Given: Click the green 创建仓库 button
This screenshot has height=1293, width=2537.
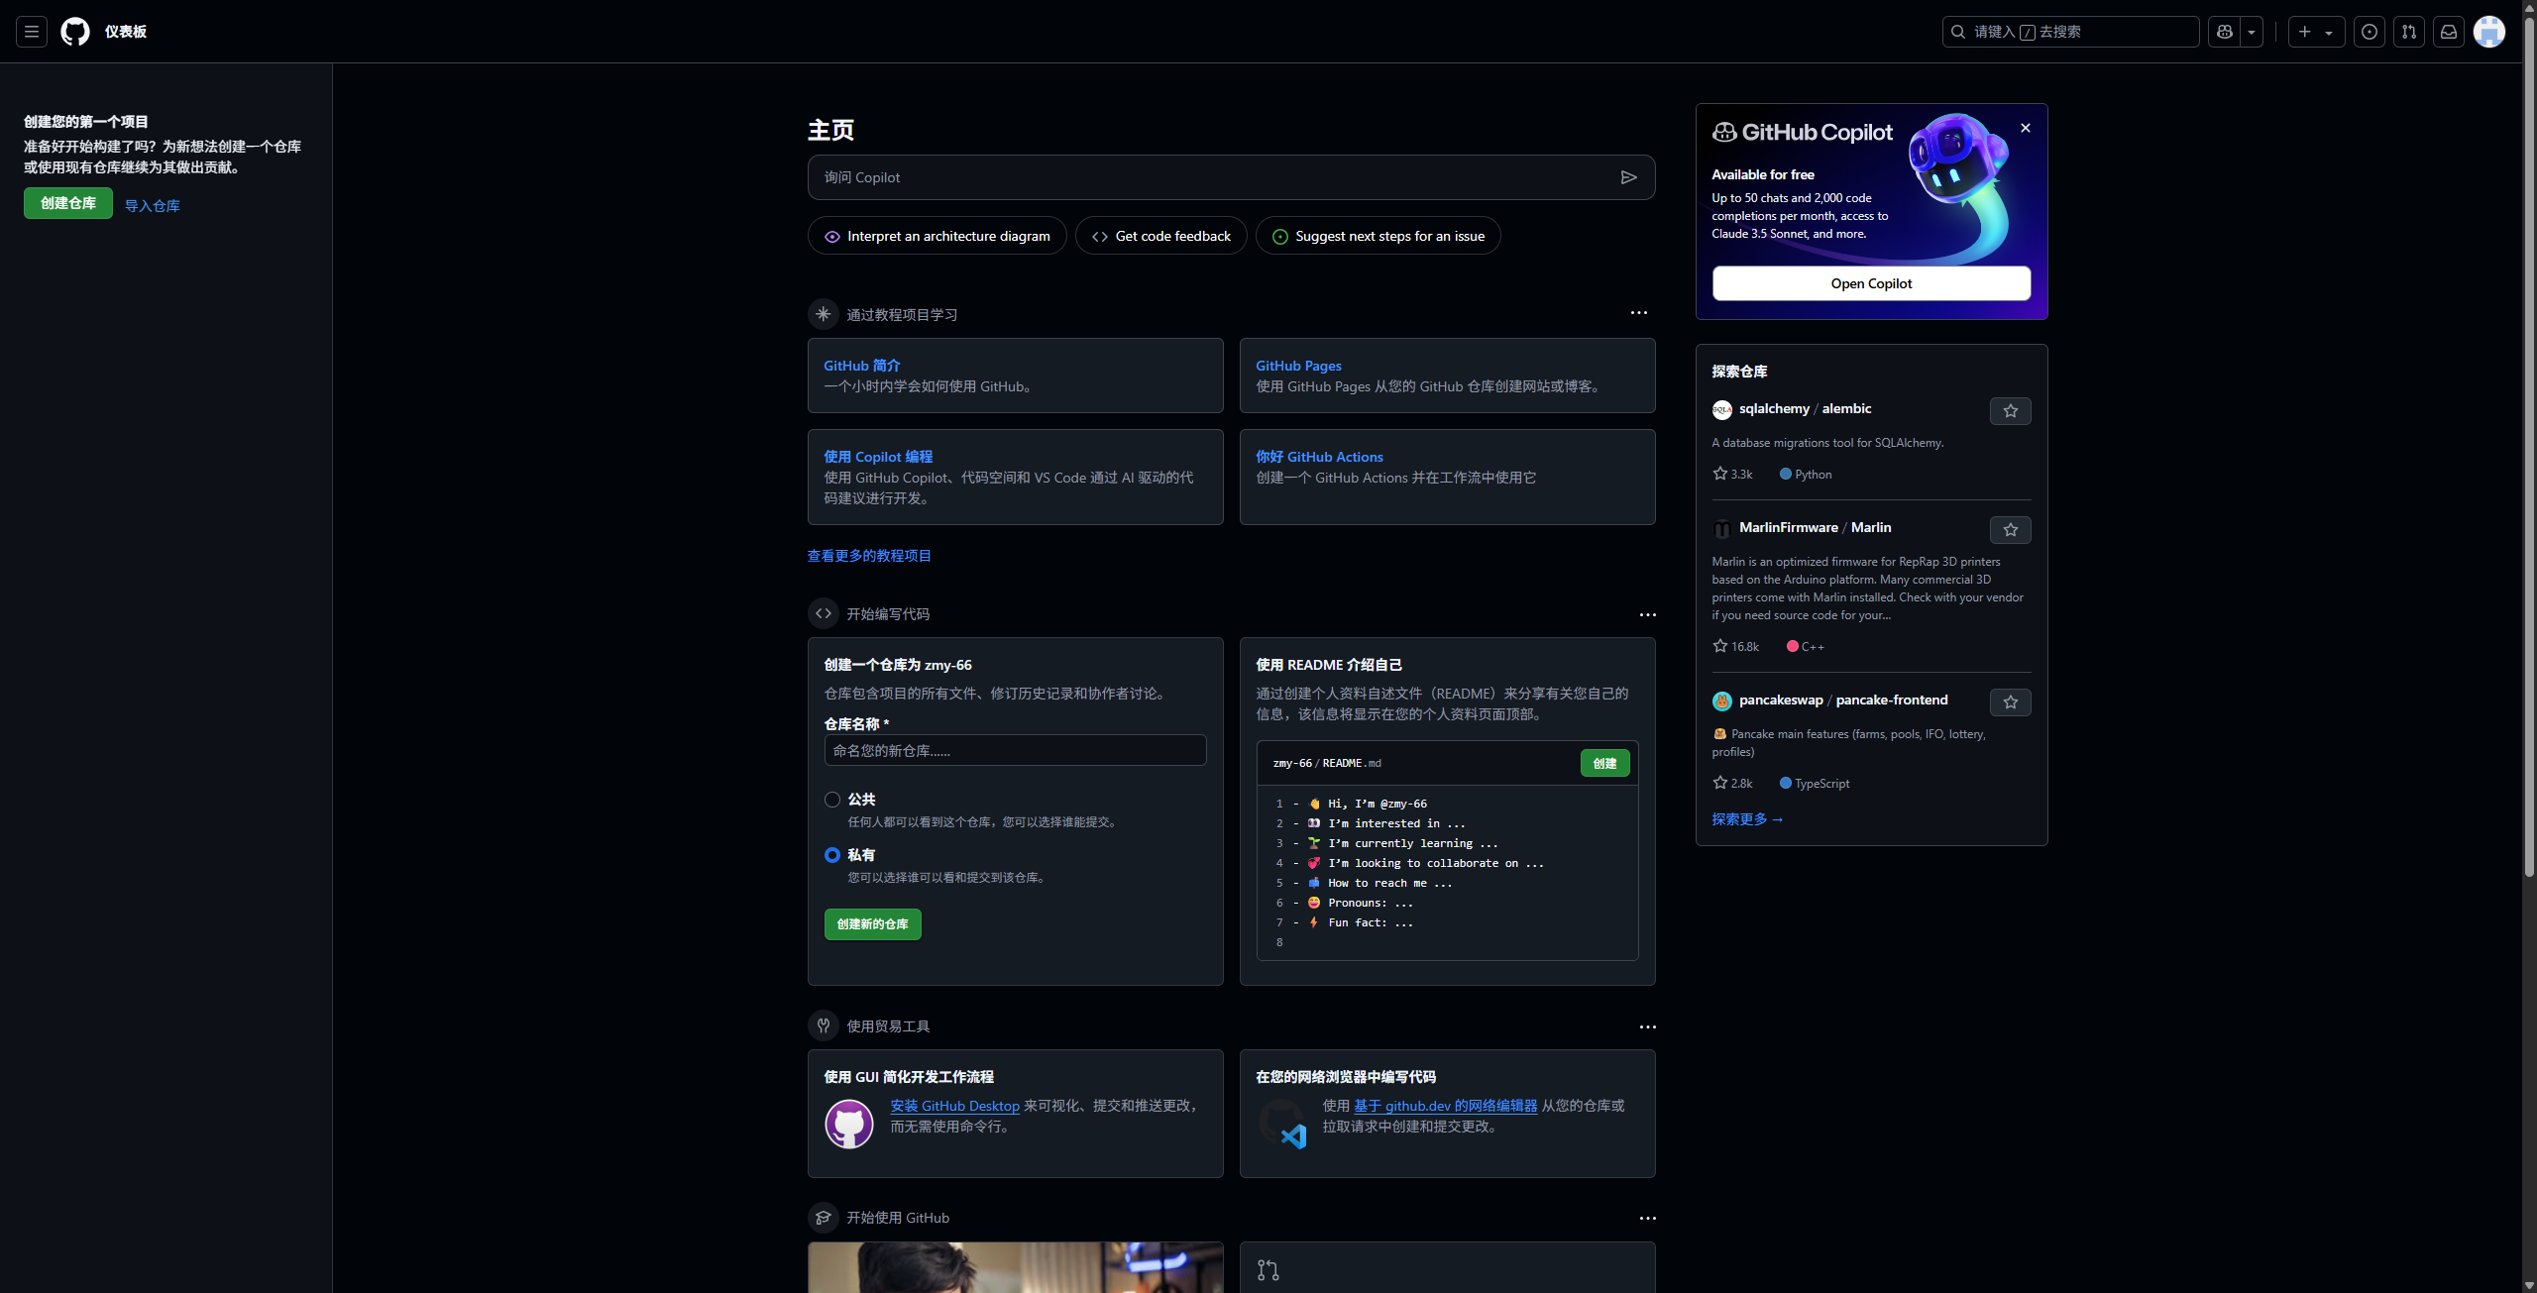Looking at the screenshot, I should 68,203.
